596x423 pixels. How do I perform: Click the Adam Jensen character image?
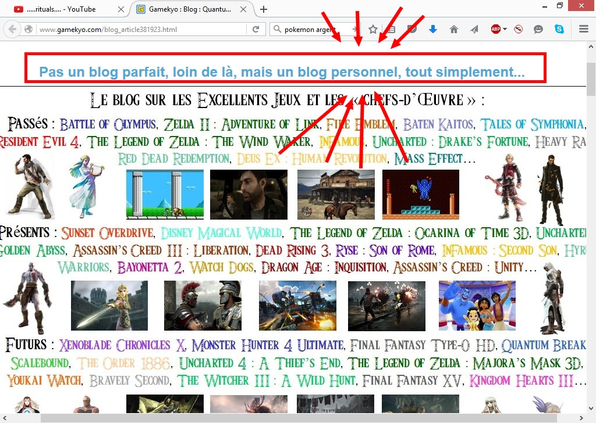click(x=551, y=189)
